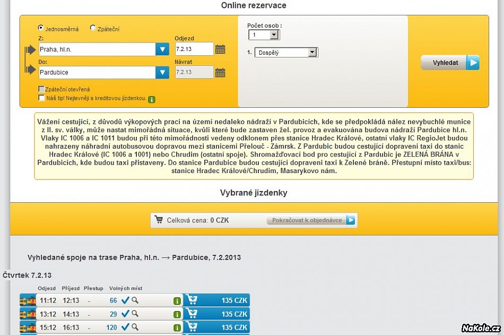Screen dimensions: 504x335
Task: Show info icon for the 13:12 connection
Action: pyautogui.click(x=177, y=314)
